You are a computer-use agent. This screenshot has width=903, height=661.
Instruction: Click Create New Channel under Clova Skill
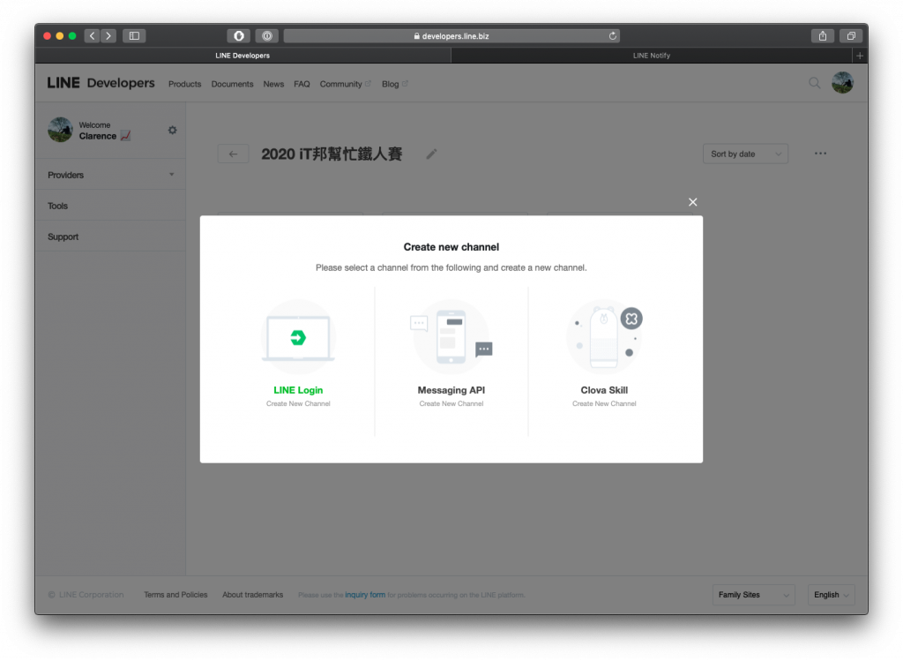[x=604, y=403]
